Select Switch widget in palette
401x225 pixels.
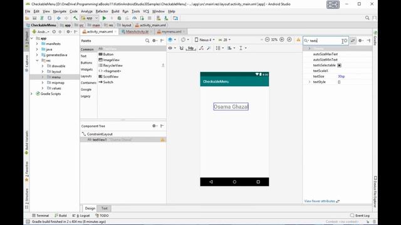pos(106,82)
